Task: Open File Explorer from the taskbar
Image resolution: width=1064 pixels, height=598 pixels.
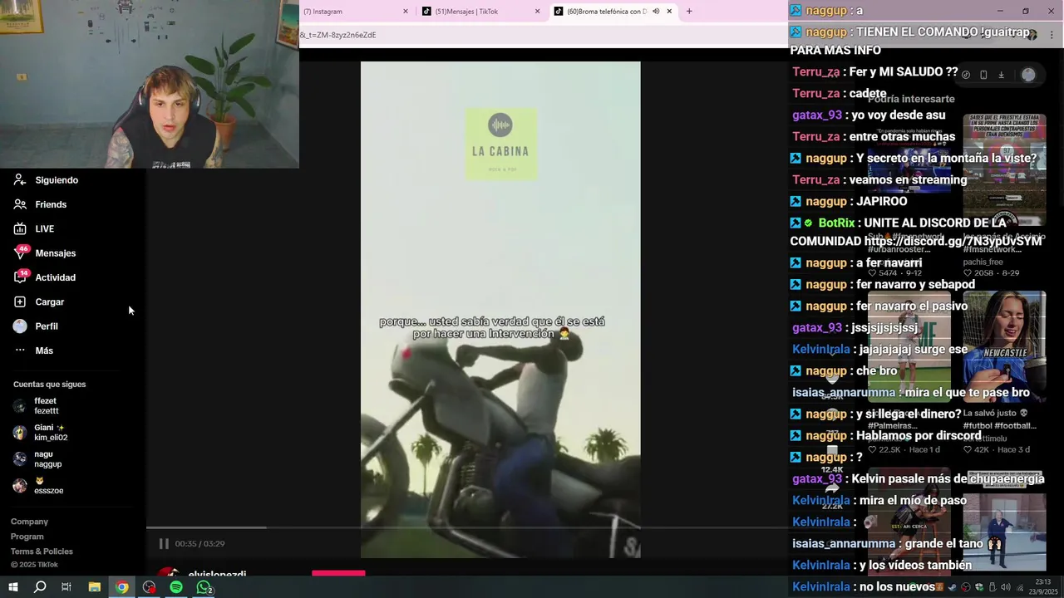Action: click(95, 587)
